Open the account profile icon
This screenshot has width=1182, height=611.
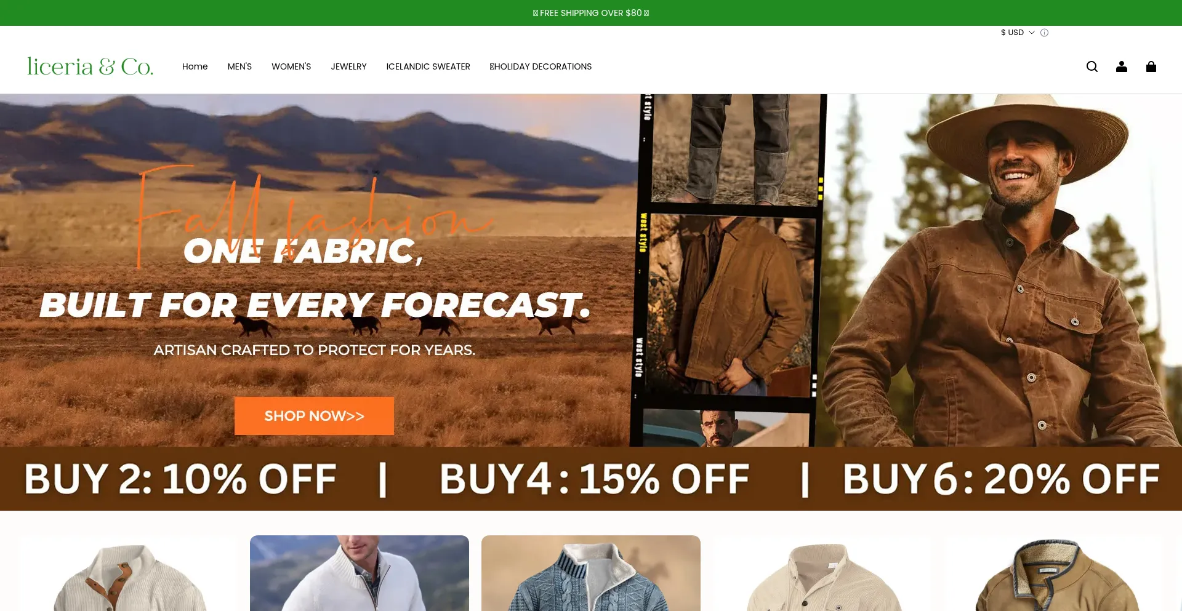click(1121, 66)
